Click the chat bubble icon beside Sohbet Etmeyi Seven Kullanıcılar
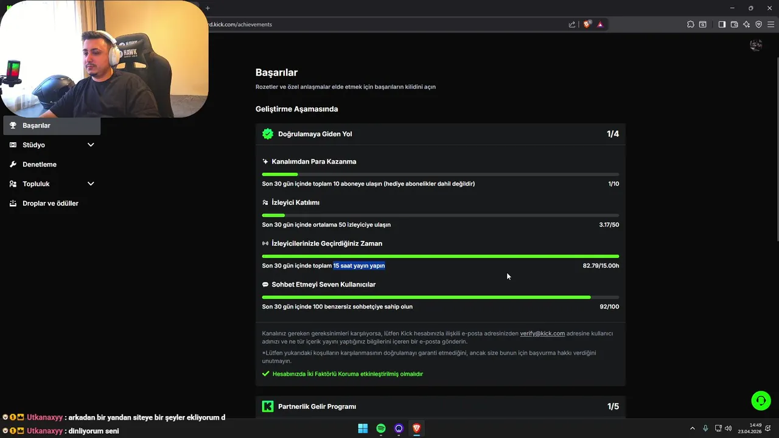 (265, 284)
